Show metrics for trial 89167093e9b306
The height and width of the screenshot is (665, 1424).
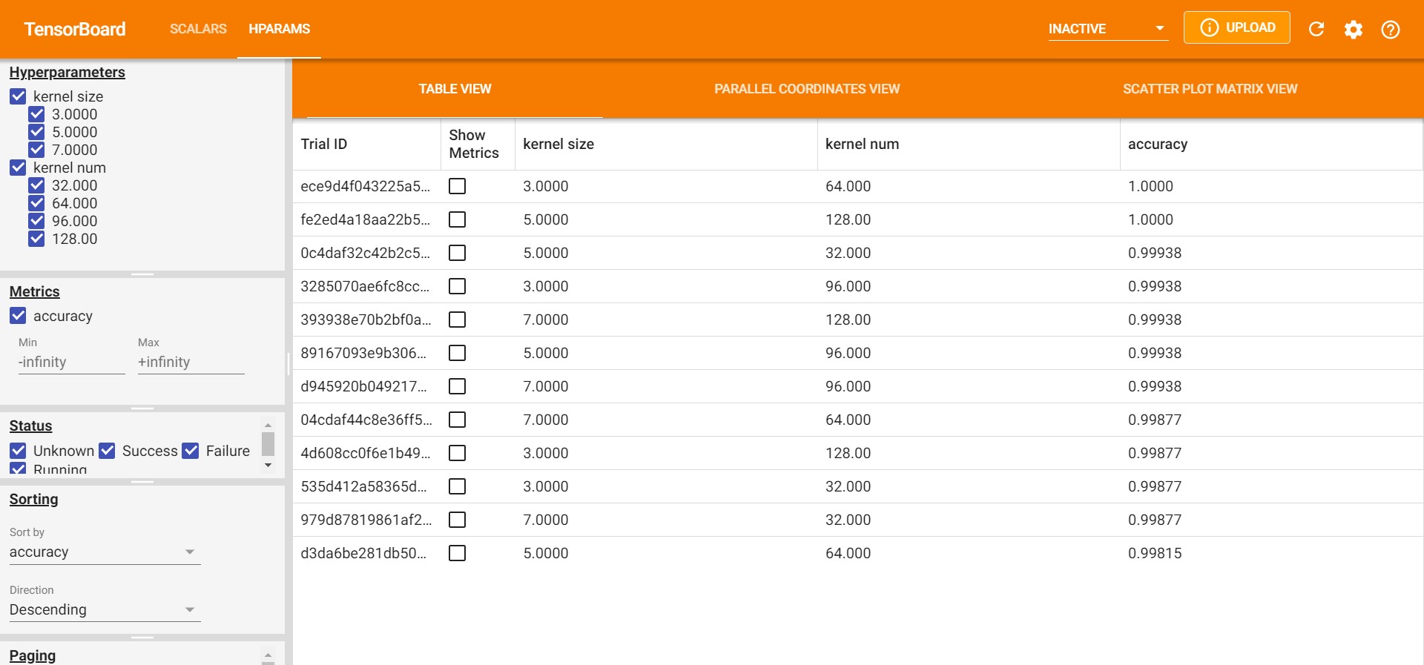[458, 353]
